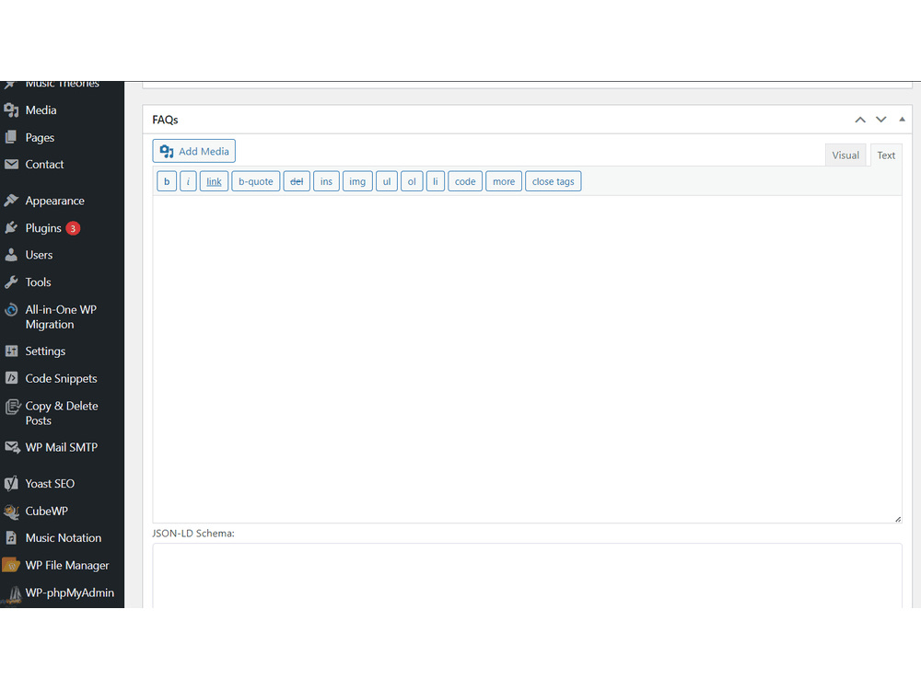Switch editor to Visual tab
Image resolution: width=921 pixels, height=690 pixels.
(845, 155)
